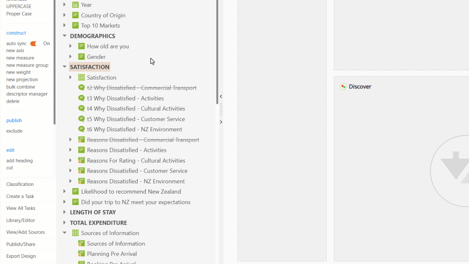Expand the Year variable
This screenshot has height=264, width=469.
coord(64,5)
